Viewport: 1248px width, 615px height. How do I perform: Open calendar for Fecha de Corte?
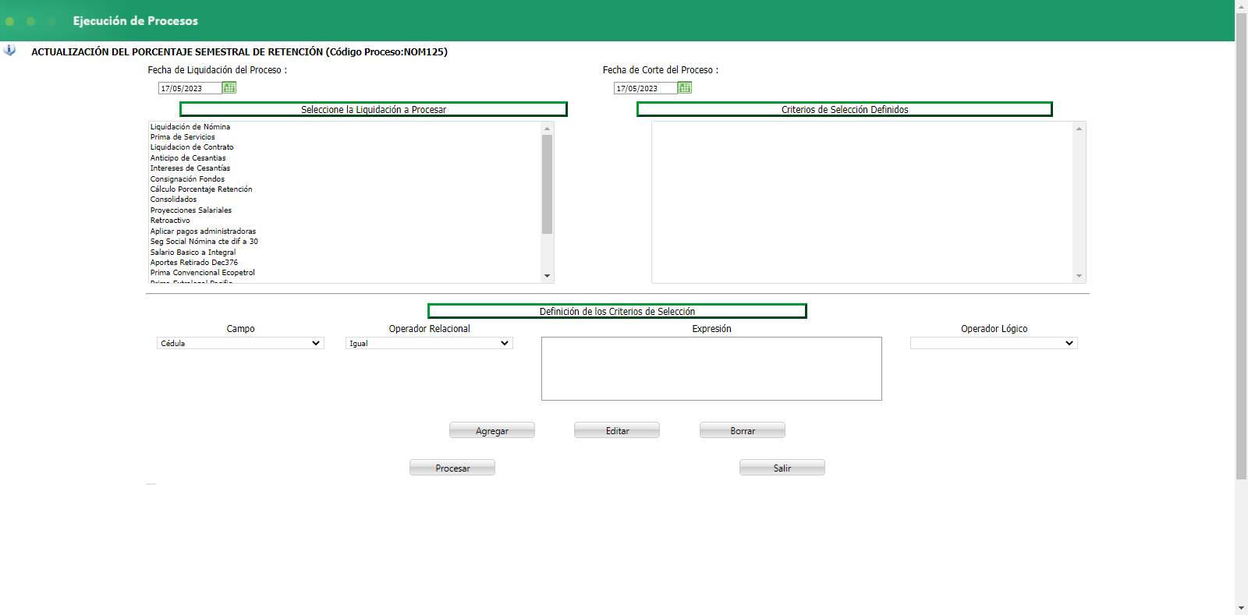pos(685,88)
